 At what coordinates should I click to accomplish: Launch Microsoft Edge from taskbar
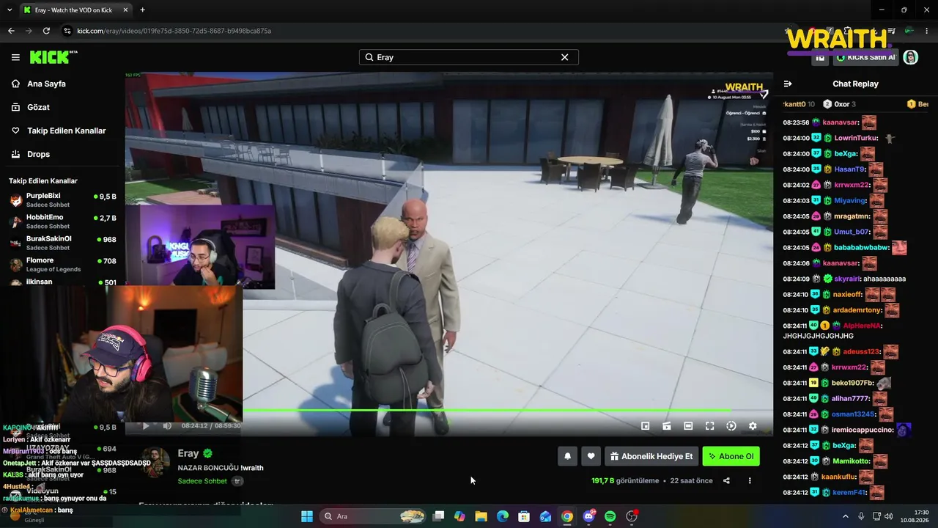point(503,516)
